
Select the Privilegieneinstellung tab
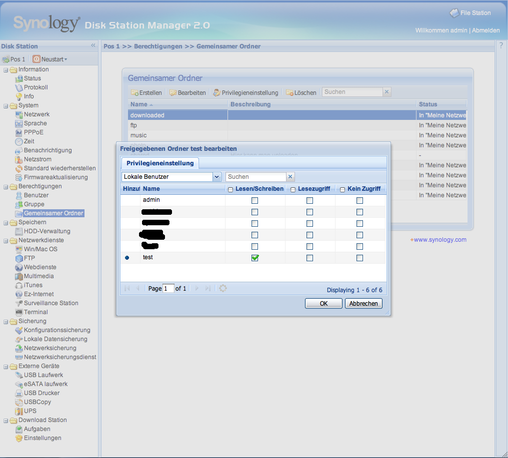click(x=160, y=163)
